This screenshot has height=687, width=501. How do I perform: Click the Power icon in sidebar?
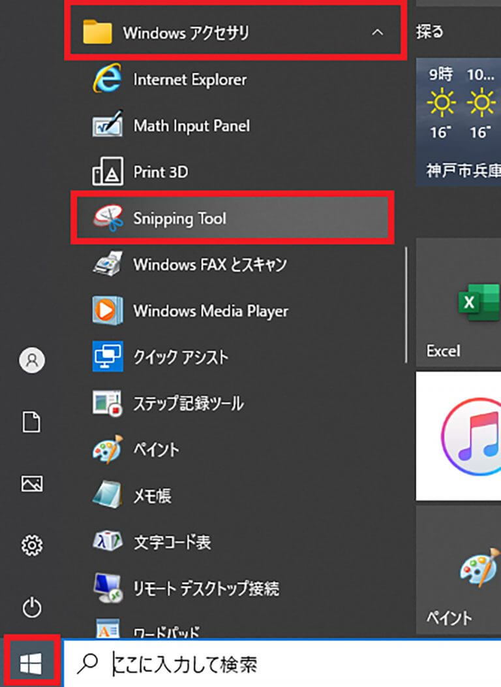tap(32, 607)
